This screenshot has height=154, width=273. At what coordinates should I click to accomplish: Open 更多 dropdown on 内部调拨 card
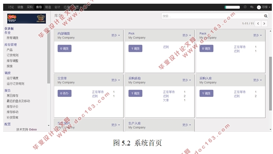tap(116, 35)
